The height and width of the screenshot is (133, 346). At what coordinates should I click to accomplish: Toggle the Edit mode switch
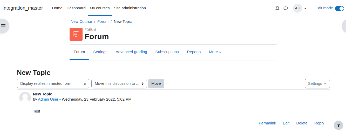(340, 8)
